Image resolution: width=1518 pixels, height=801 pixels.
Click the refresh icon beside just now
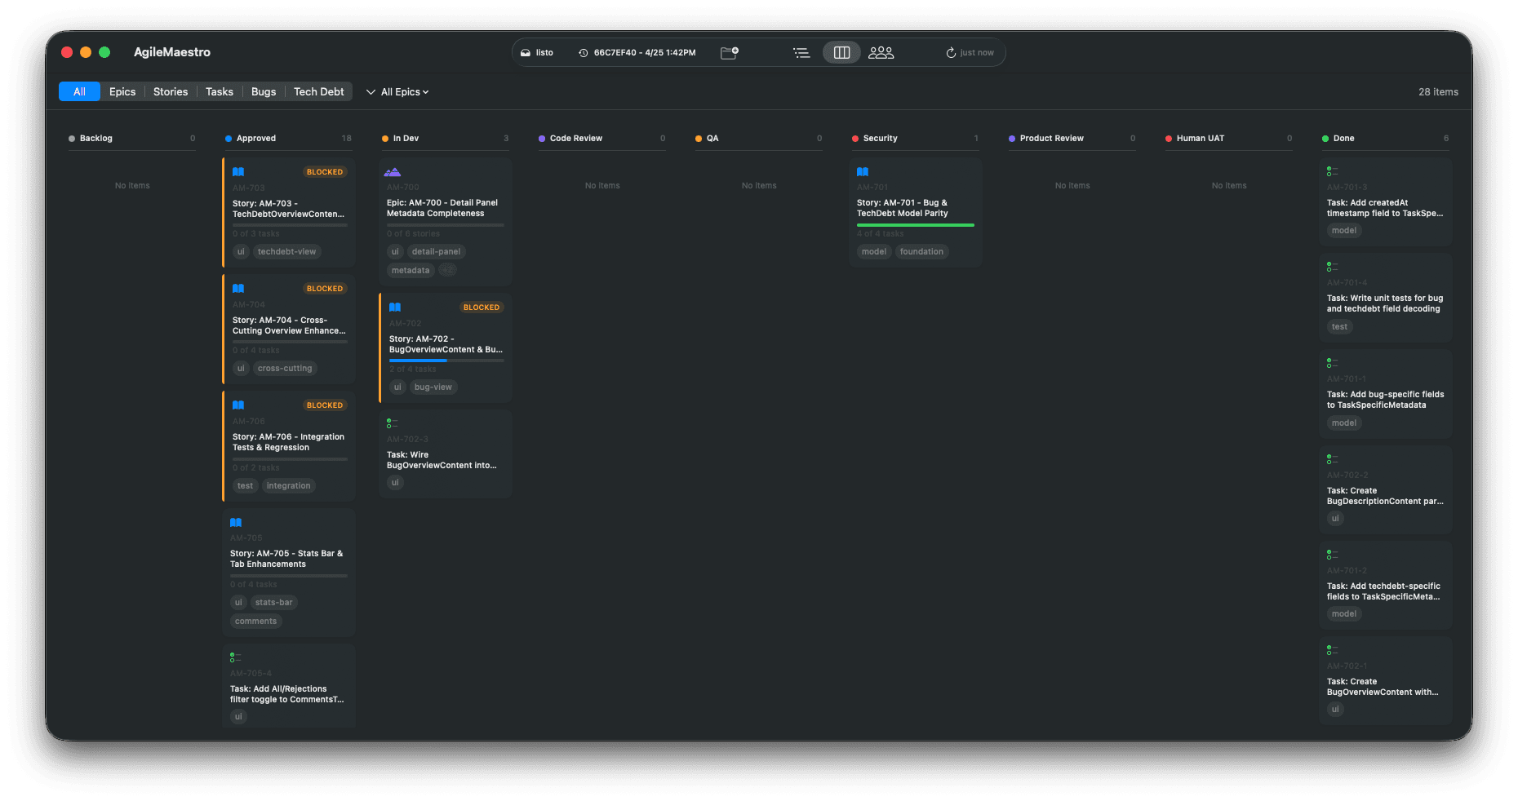951,53
